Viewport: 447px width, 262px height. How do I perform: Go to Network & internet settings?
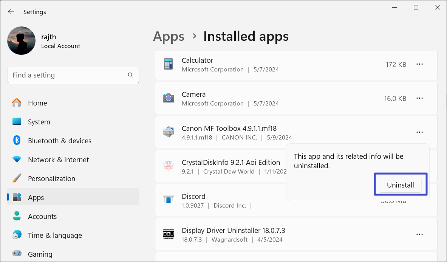click(x=58, y=160)
